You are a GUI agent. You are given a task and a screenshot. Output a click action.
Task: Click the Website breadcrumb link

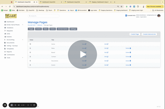click(40, 25)
